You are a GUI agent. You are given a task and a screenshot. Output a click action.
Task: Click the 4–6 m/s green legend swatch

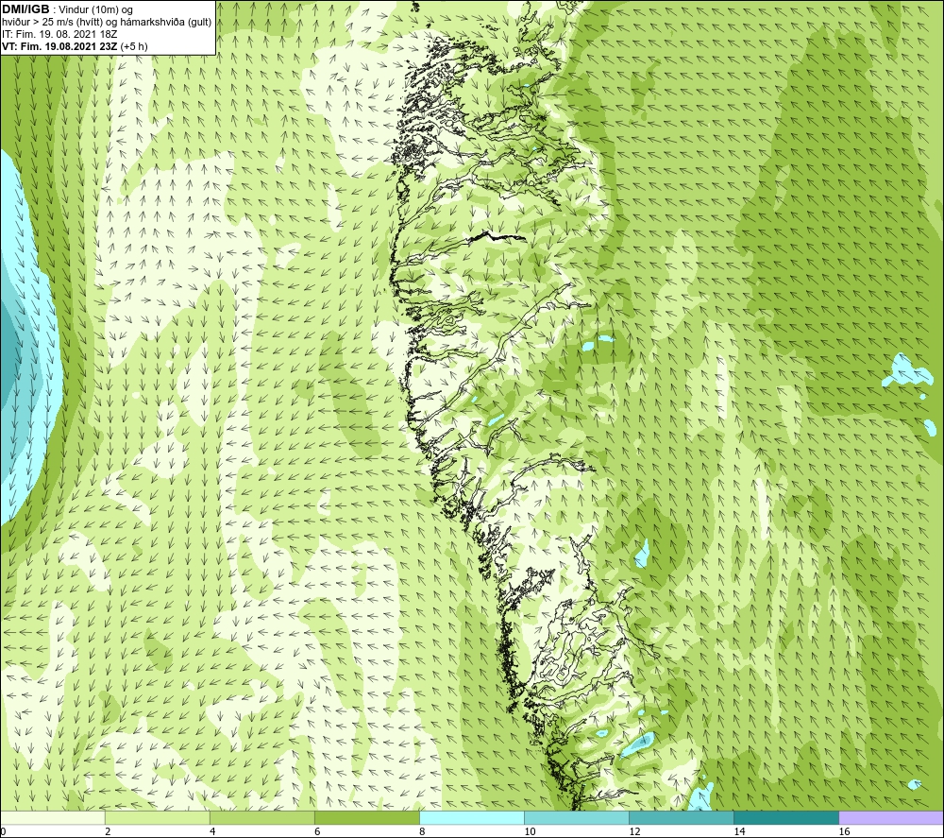tap(261, 817)
